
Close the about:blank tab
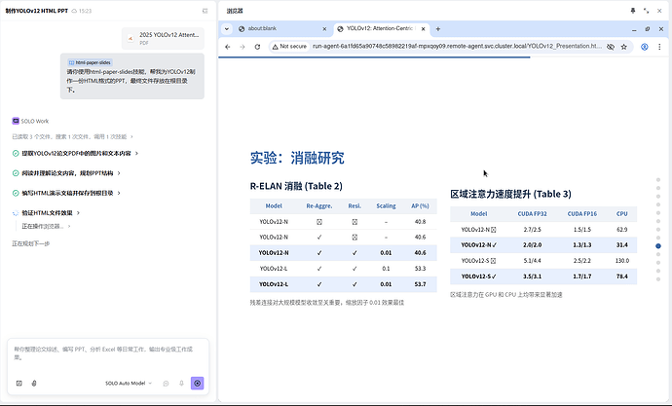click(x=324, y=28)
